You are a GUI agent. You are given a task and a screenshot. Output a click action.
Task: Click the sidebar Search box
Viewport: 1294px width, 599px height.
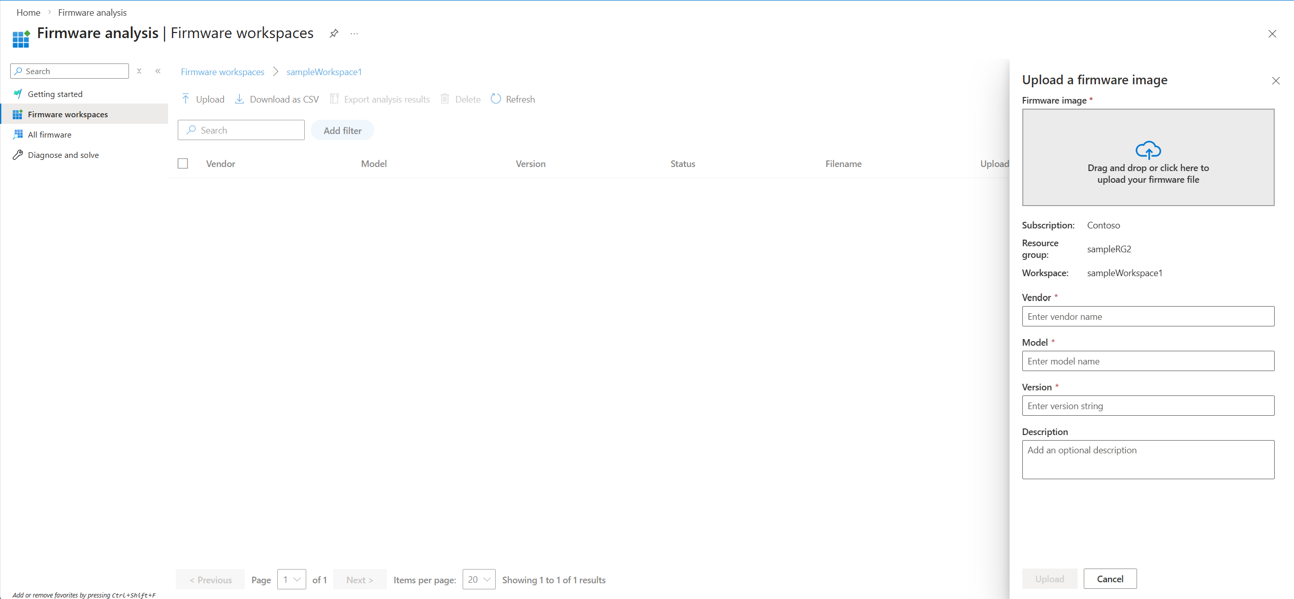pos(70,71)
